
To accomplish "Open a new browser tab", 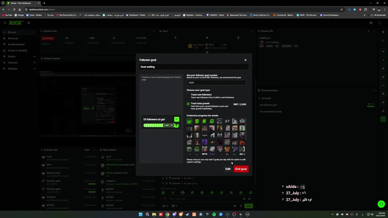I will pyautogui.click(x=44, y=3).
